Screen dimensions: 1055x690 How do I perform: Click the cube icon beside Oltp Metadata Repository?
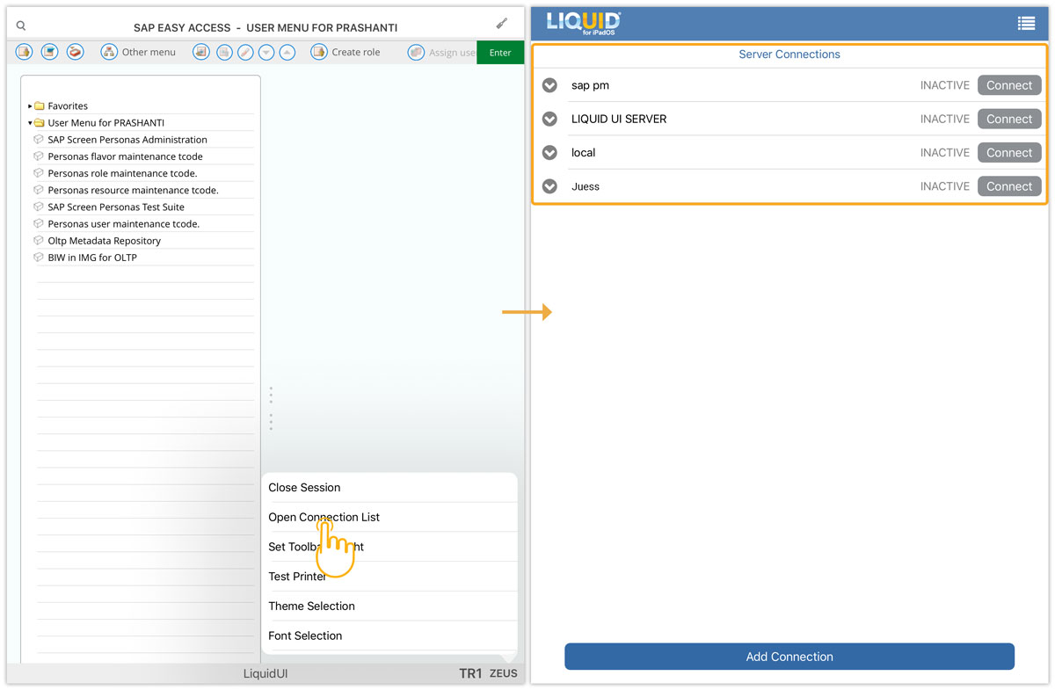[39, 240]
